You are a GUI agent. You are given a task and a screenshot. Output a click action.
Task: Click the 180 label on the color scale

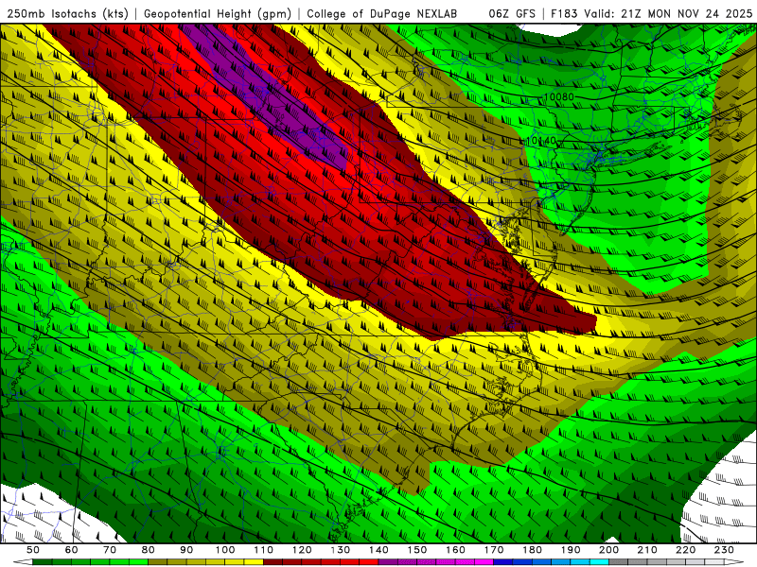tap(532, 550)
